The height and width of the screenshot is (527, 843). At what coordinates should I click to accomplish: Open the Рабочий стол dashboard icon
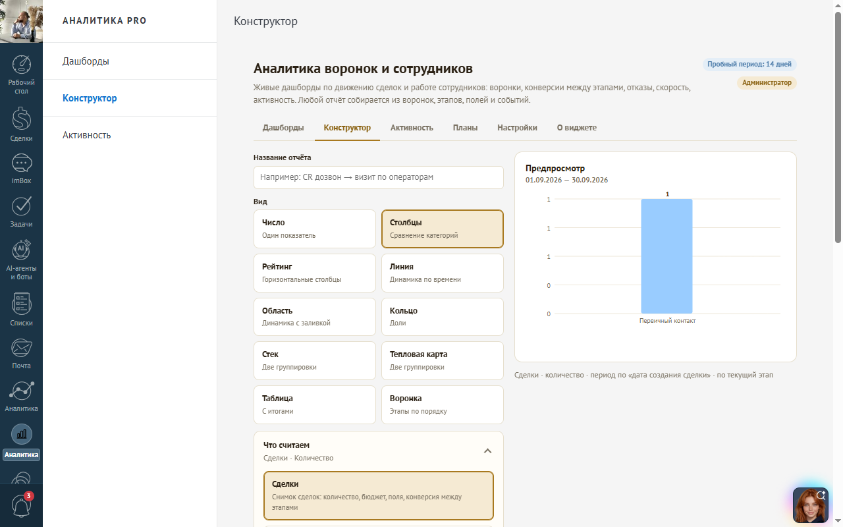(22, 65)
